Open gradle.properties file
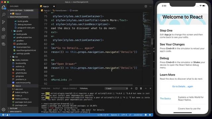The image size is (212, 119). coord(24,37)
